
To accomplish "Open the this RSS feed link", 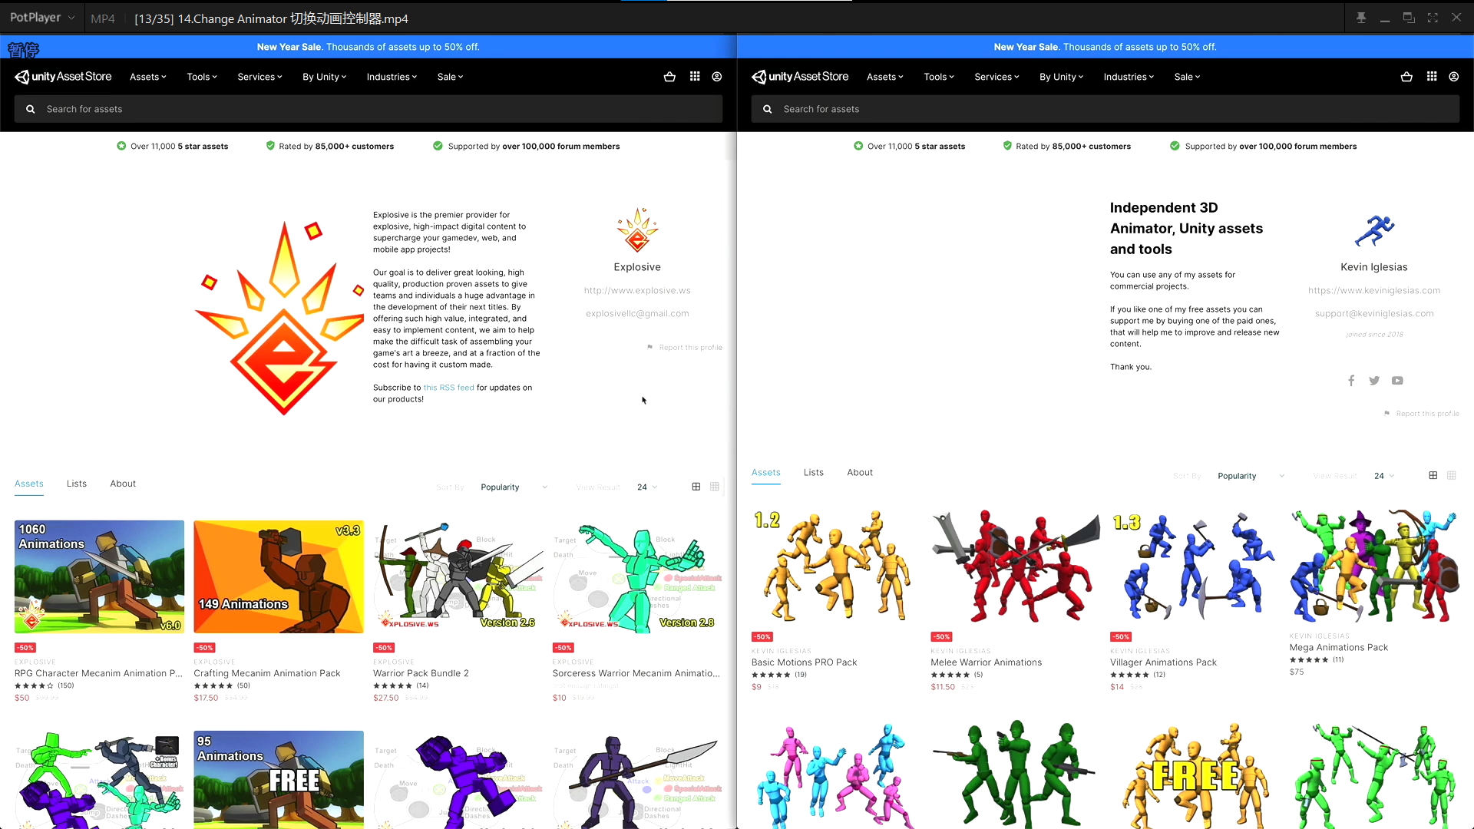I will coord(448,388).
